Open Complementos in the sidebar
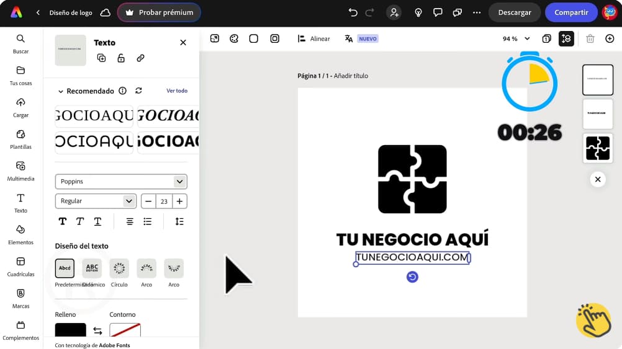622x349 pixels. pos(20,330)
